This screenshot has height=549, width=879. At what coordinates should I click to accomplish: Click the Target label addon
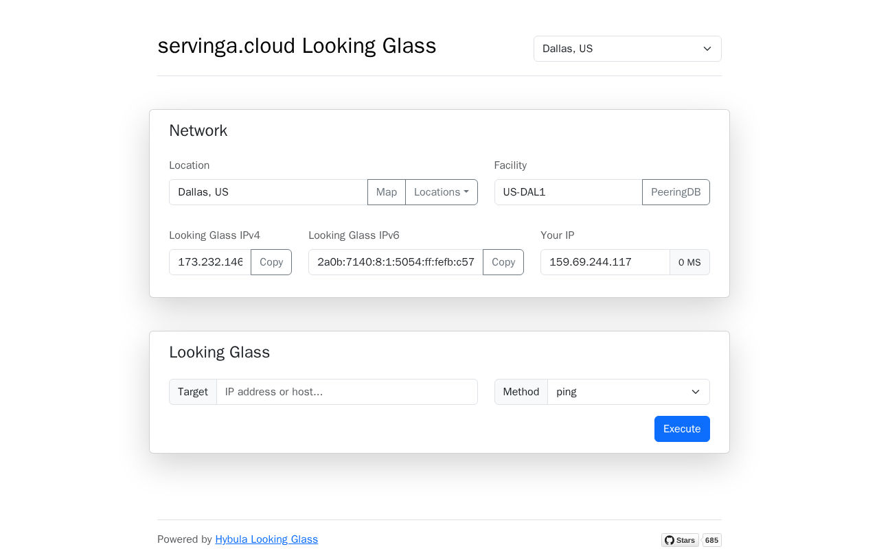click(x=193, y=392)
